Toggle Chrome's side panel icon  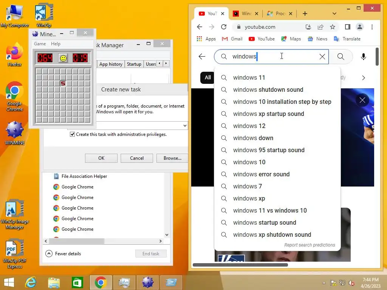tap(348, 27)
